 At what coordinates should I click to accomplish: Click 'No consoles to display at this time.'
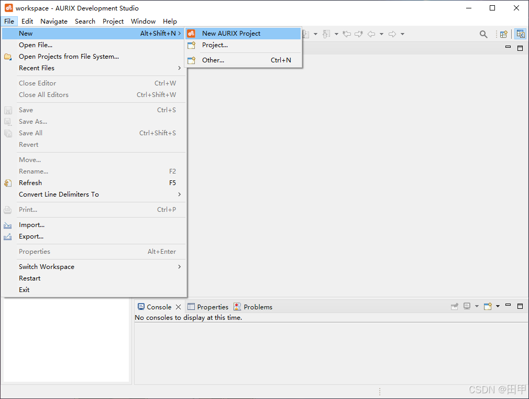188,318
